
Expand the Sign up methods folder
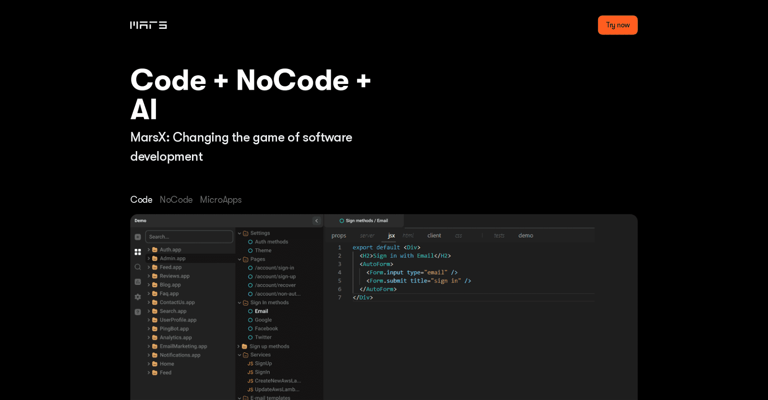(x=239, y=346)
